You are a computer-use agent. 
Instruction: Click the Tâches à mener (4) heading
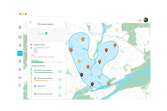[x=38, y=66]
